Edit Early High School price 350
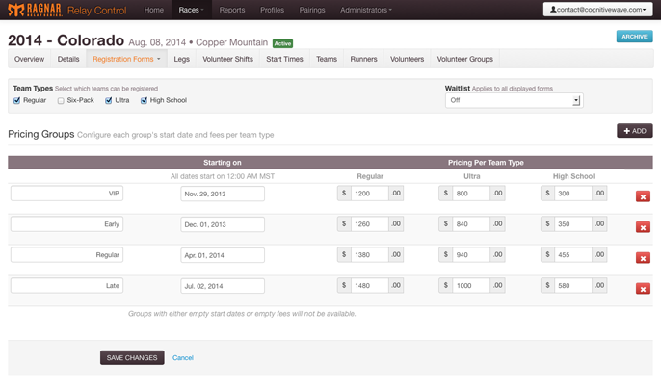This screenshot has width=661, height=390. [573, 224]
